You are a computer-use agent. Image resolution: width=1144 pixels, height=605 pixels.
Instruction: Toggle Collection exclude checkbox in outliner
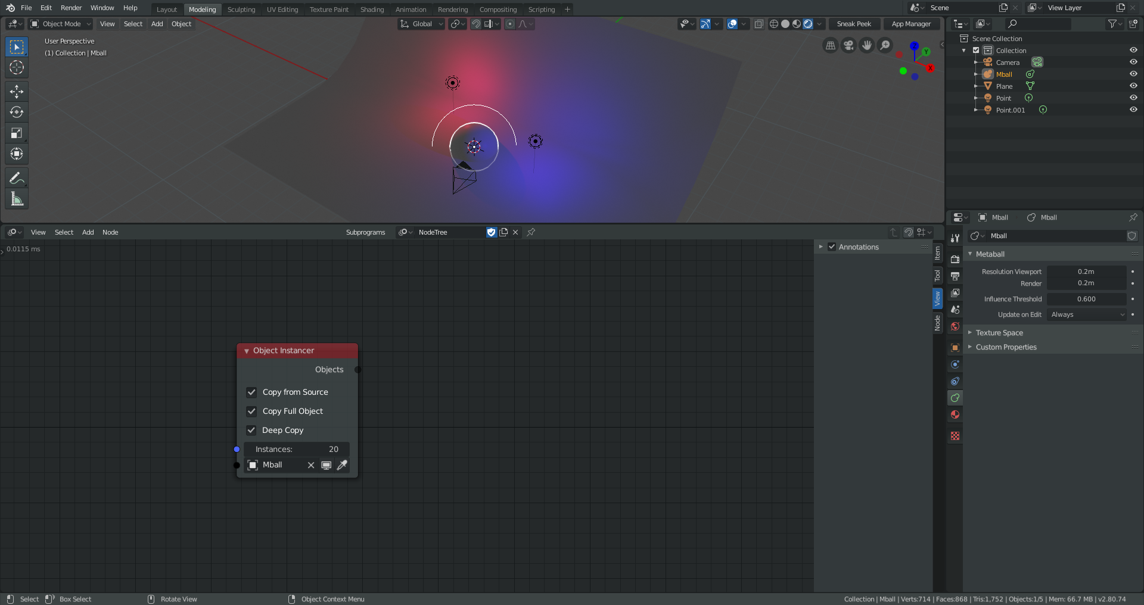click(976, 50)
